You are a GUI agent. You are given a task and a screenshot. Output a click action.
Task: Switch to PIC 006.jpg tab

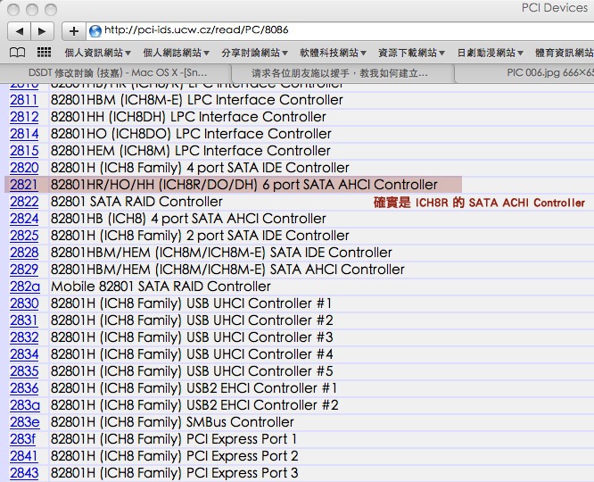click(524, 73)
